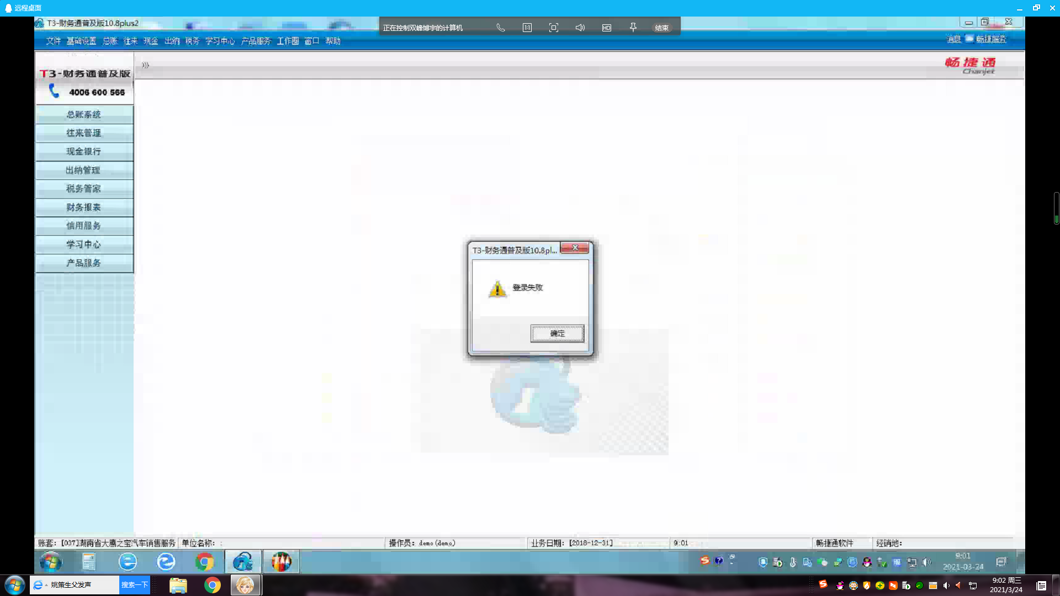The image size is (1060, 596).
Task: Open the 总账 menu
Action: (x=110, y=41)
